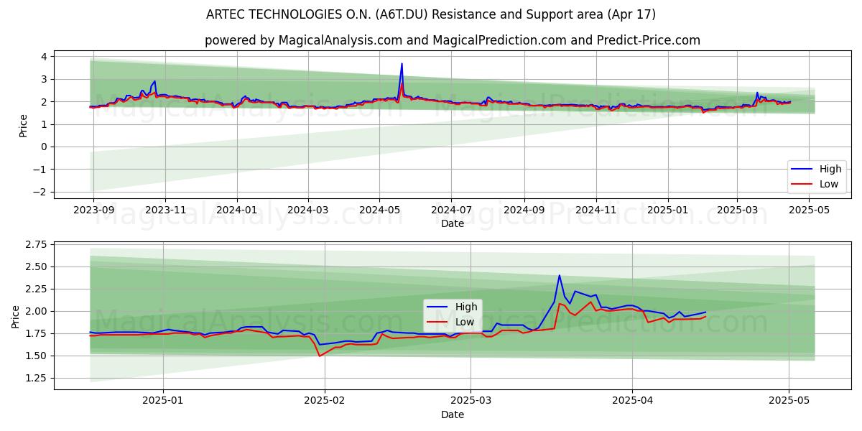
Task: Select the 2024-07 date tick label
Action: 451,209
